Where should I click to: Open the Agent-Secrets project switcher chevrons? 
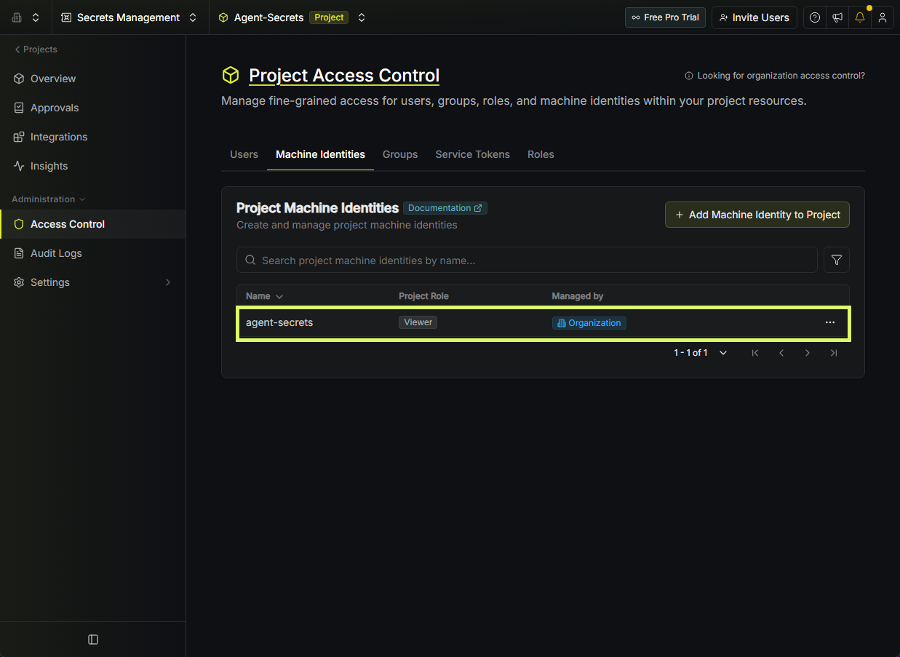pos(362,17)
